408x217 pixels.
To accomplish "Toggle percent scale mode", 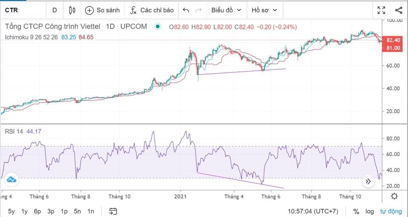I will click(x=356, y=211).
